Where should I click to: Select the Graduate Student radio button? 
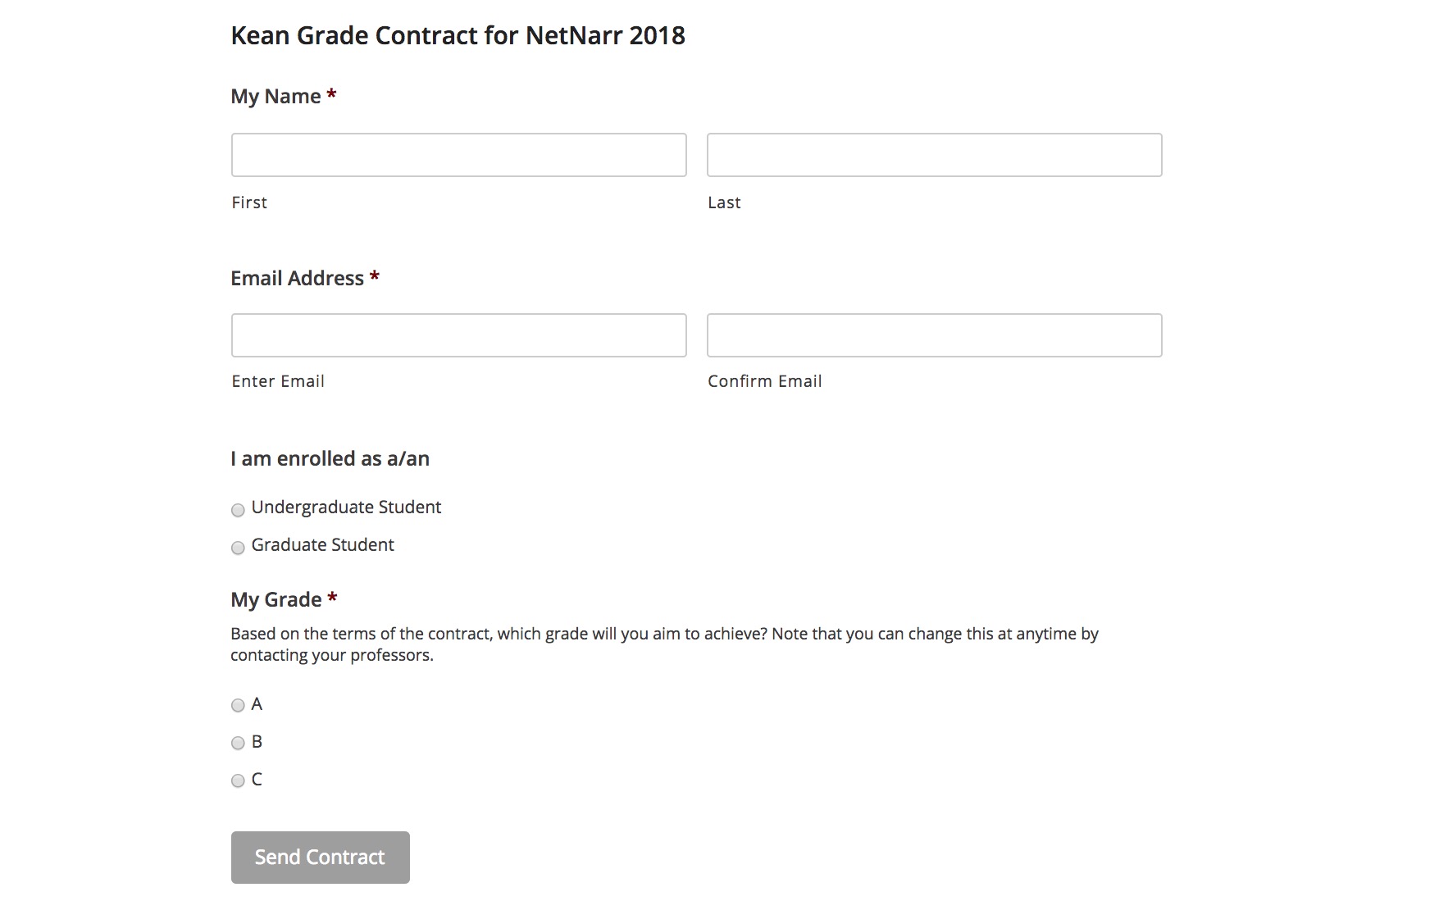(238, 547)
